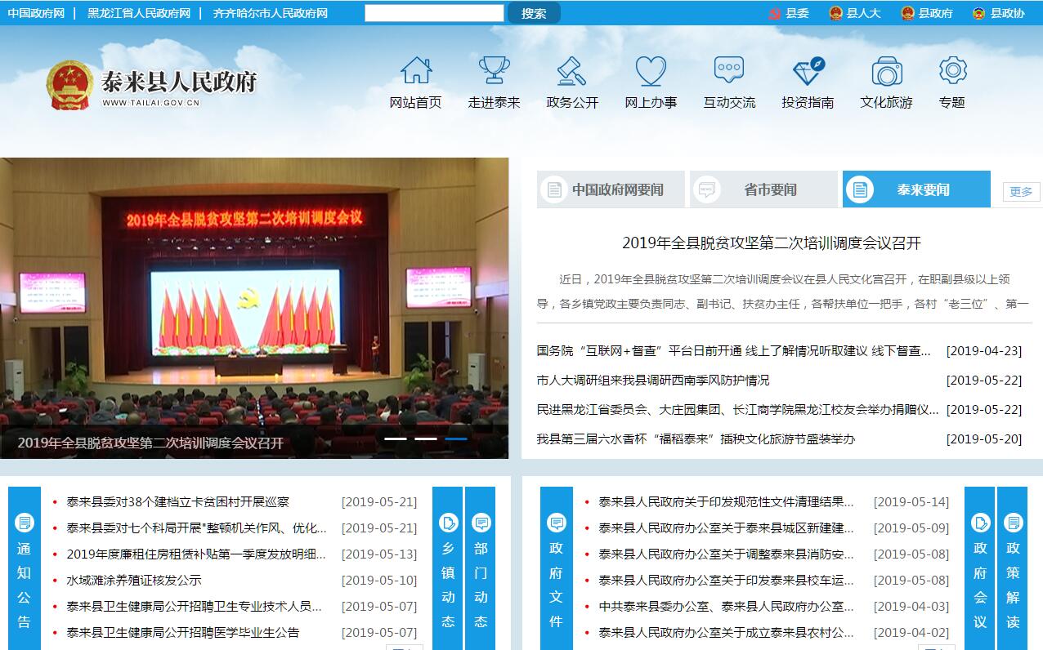Image resolution: width=1043 pixels, height=650 pixels.
Task: Open notice 2019年度廉租住房租赁补贴第一季度发放明细
Action: pos(196,554)
